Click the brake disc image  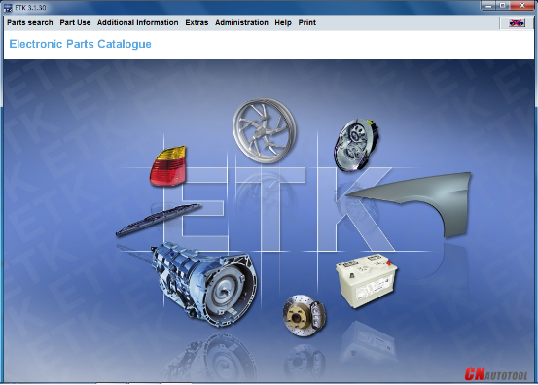[305, 315]
